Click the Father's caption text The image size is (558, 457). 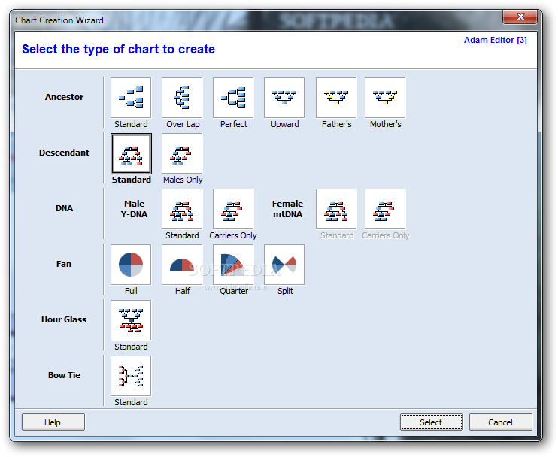(x=337, y=124)
